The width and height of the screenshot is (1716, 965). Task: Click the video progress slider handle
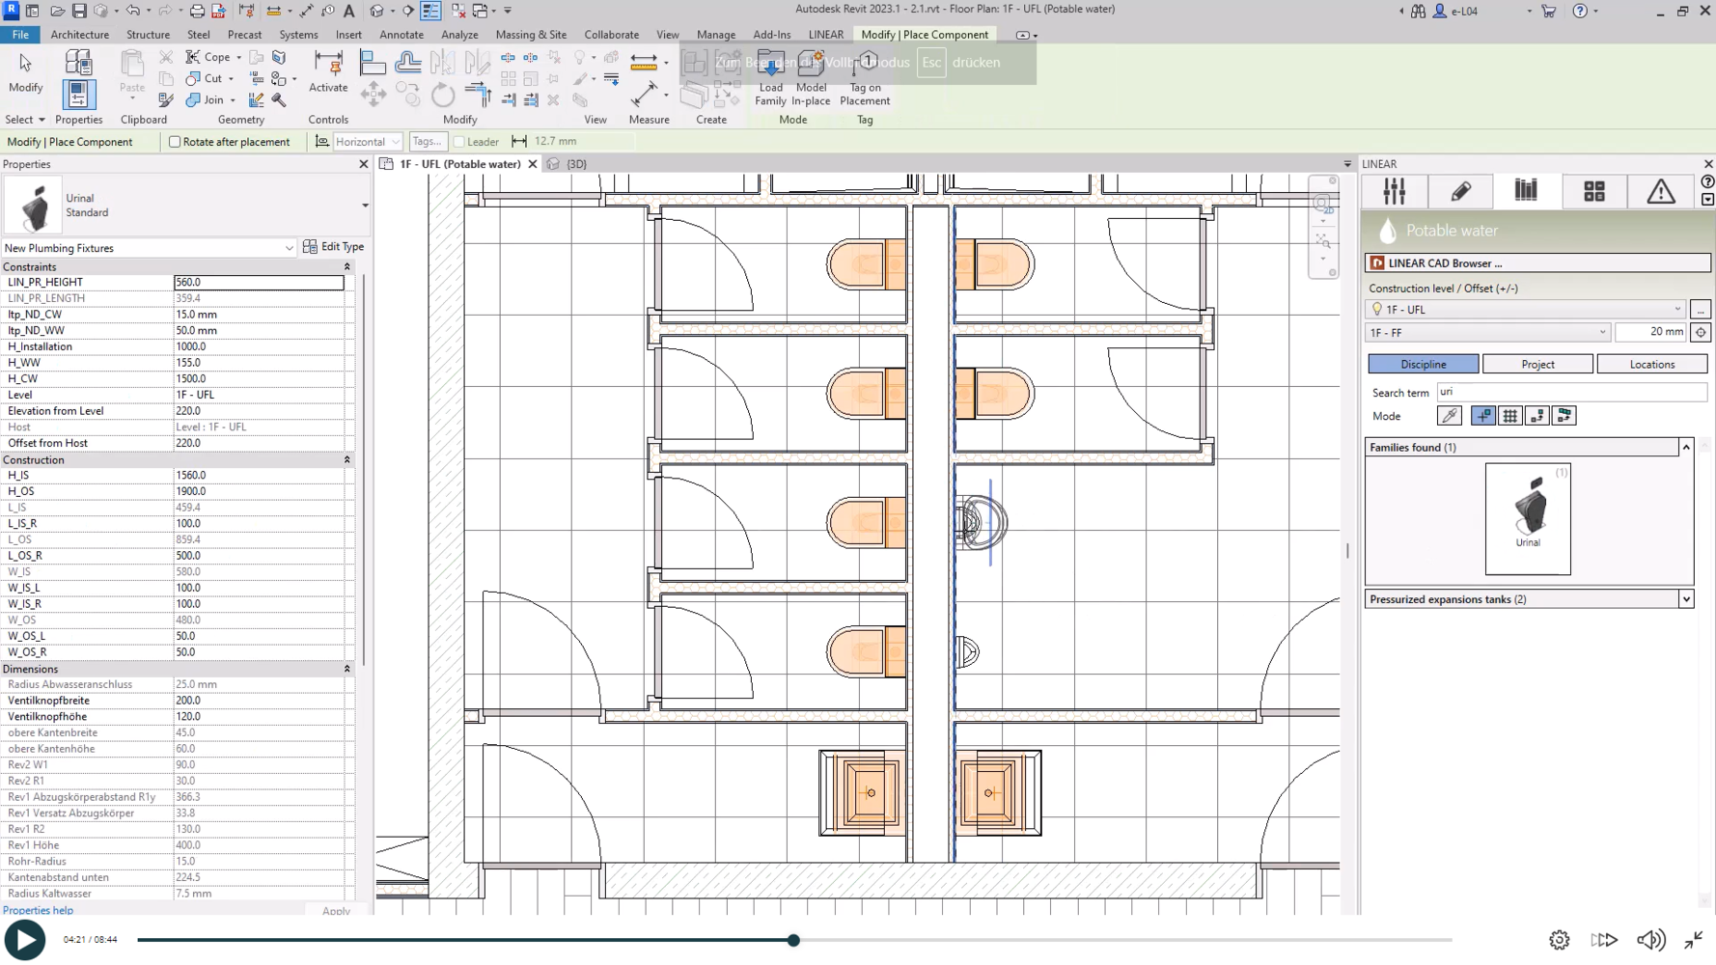(x=793, y=940)
